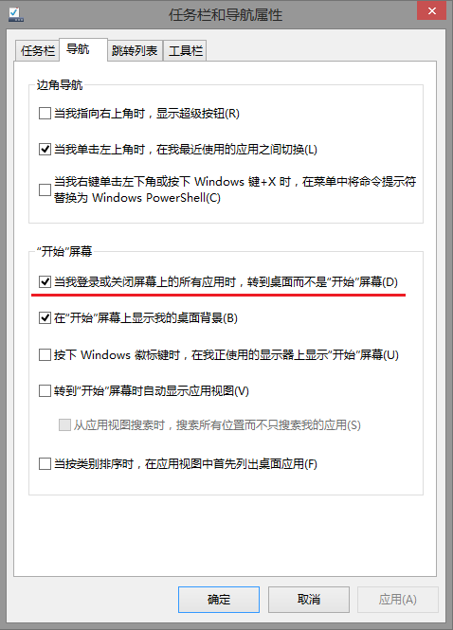Screen dimensions: 453x630
Task: Close the 任务栏和导航属性 dialog
Action: click(x=432, y=10)
